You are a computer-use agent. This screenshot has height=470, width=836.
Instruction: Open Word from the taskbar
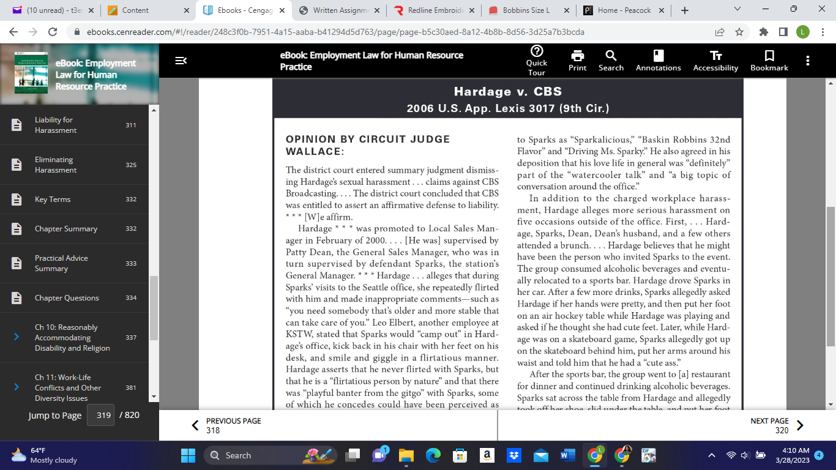click(568, 455)
